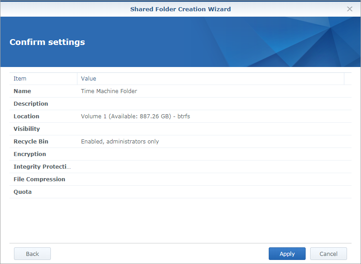Close the Shared Folder Creation Wizard
The image size is (361, 264).
(x=349, y=9)
